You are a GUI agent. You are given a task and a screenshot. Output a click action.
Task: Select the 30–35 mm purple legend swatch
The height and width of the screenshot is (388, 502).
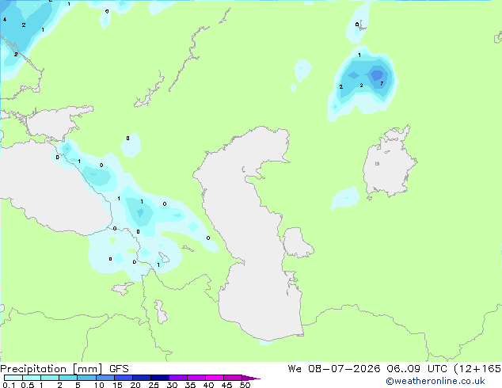(x=178, y=378)
